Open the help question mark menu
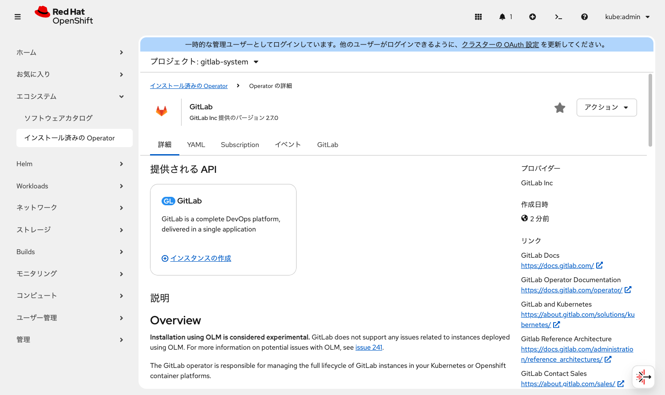Viewport: 665px width, 395px height. pyautogui.click(x=584, y=16)
